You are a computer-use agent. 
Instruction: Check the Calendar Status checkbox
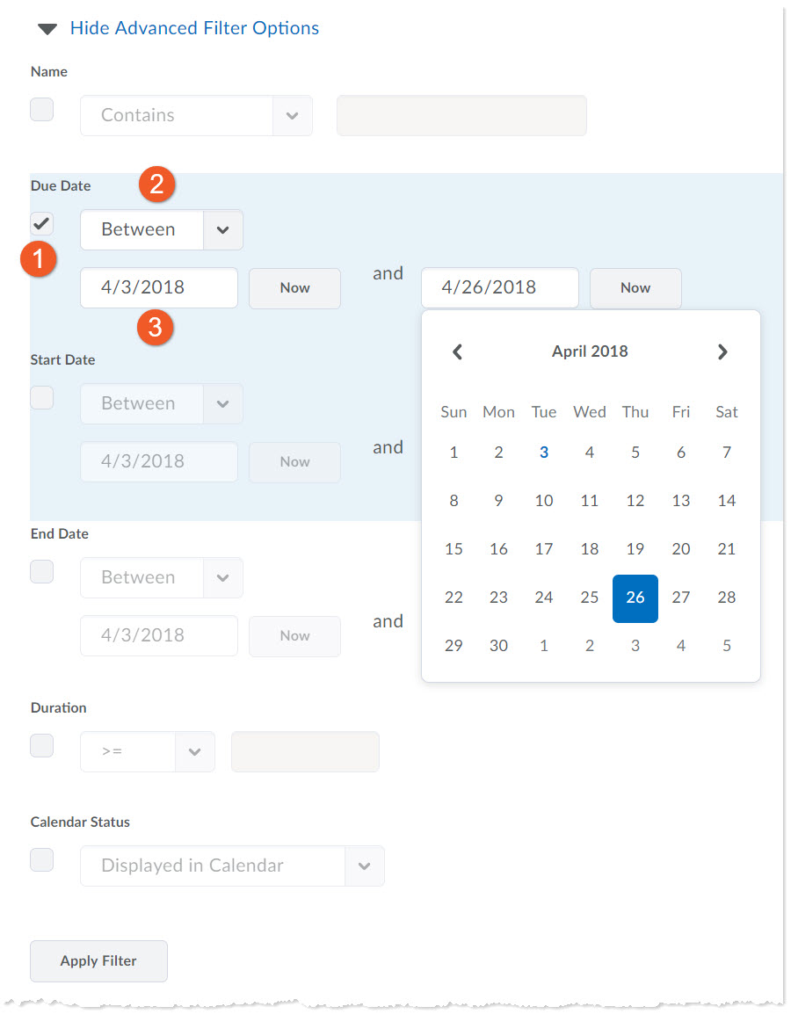click(x=42, y=859)
